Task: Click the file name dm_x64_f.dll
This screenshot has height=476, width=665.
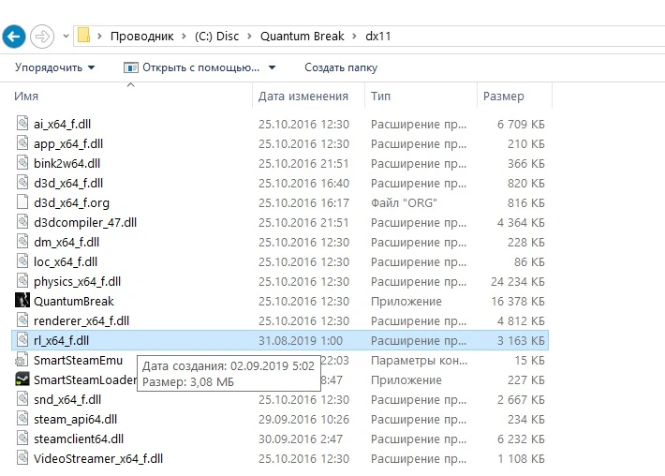Action: [66, 243]
